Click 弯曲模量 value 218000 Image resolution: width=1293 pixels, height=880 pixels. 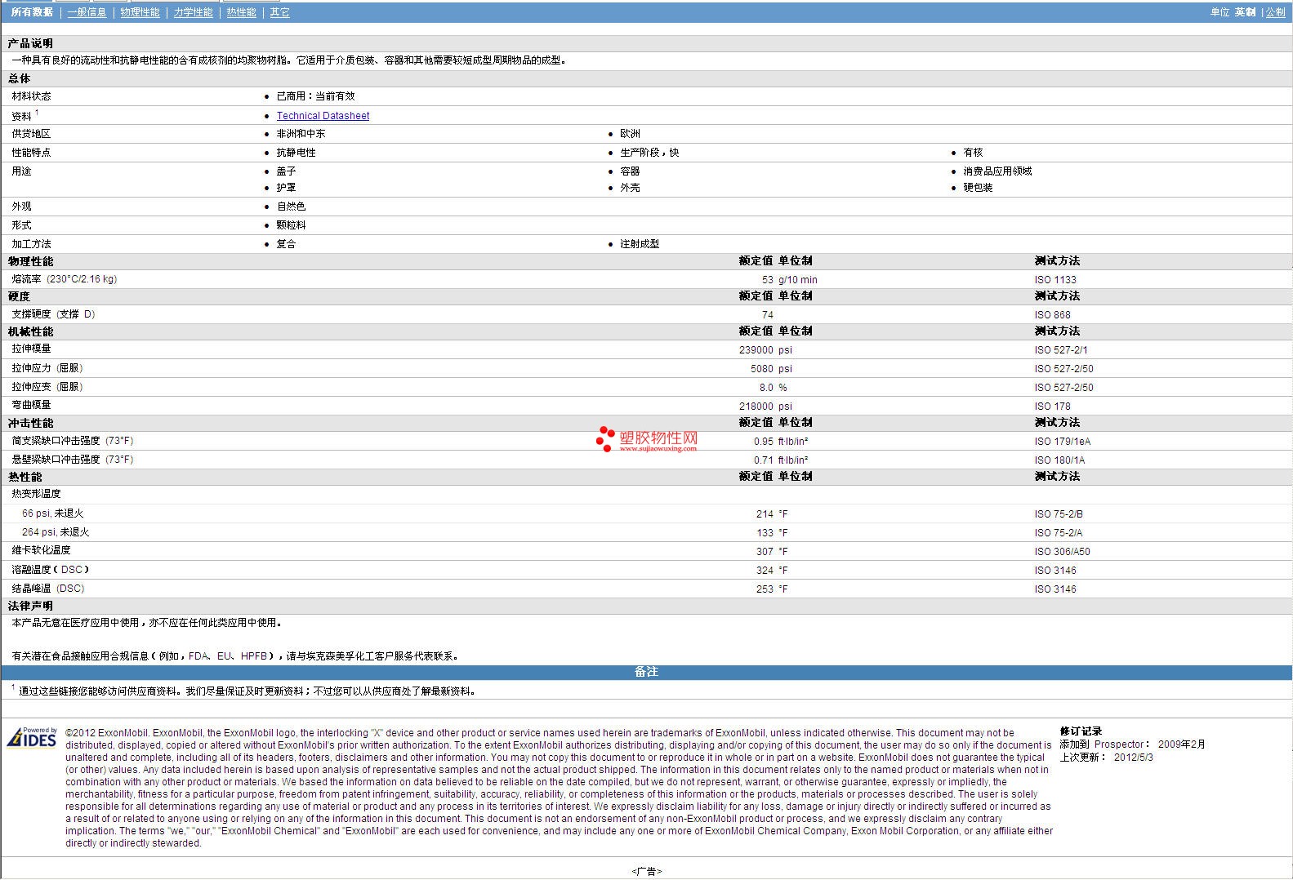756,407
